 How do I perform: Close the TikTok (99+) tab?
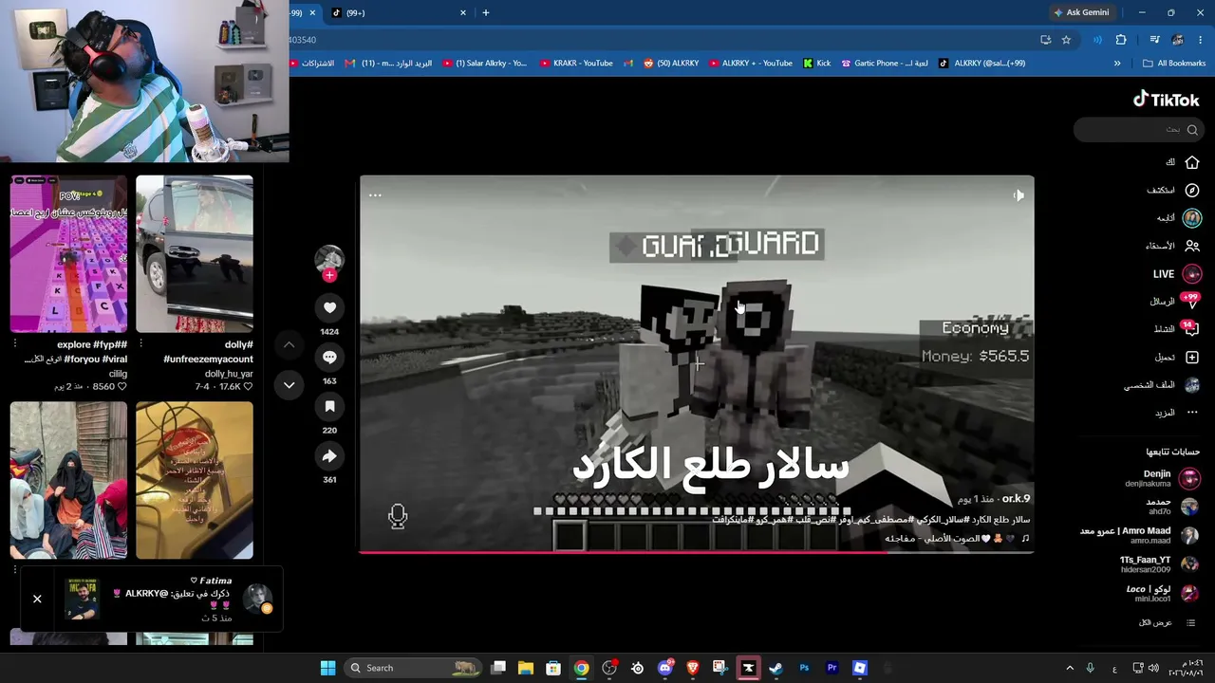[463, 12]
